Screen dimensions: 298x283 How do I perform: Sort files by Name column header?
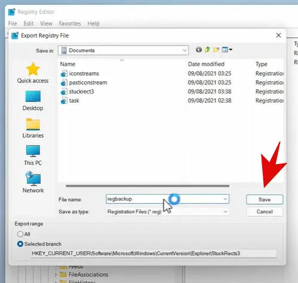(x=67, y=64)
